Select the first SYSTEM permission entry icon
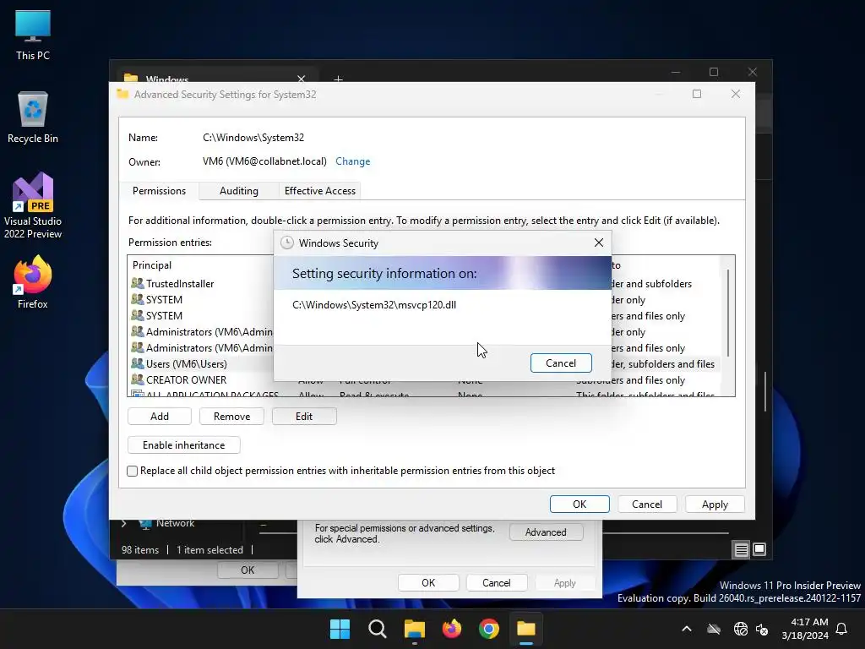865x649 pixels. [x=138, y=300]
